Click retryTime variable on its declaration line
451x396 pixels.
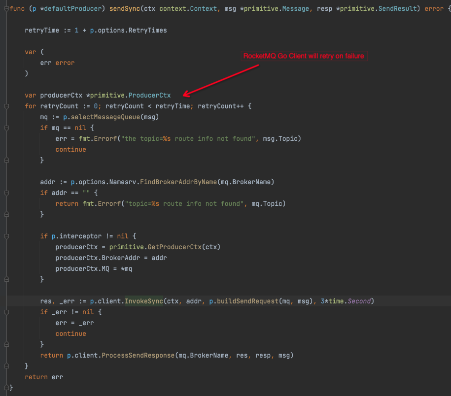pos(42,31)
